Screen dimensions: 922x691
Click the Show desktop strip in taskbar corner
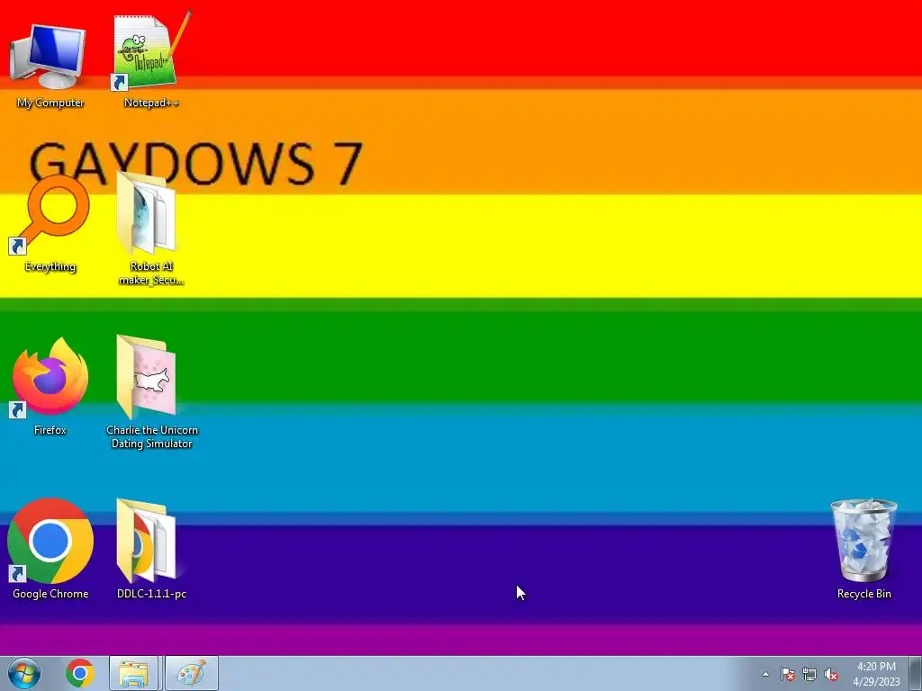point(916,673)
